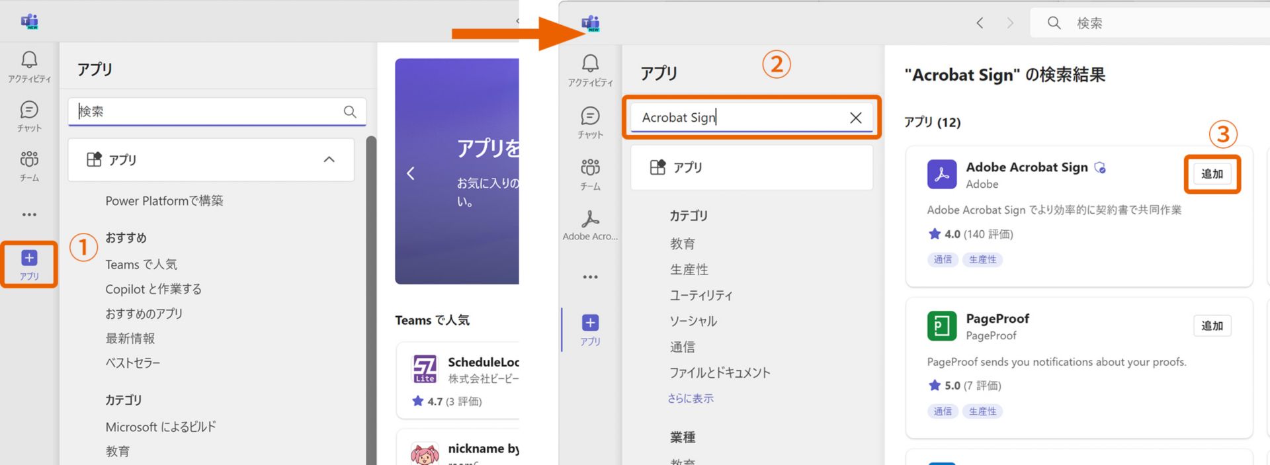Open Chat in right Teams window sidebar
The width and height of the screenshot is (1270, 465).
click(590, 123)
